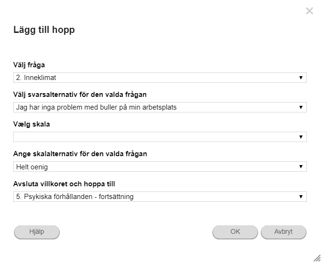Open the 'Jag har inga problem med buller' selector

coord(160,107)
